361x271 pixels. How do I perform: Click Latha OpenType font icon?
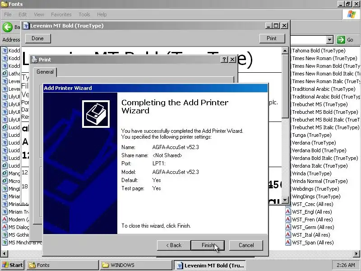pyautogui.click(x=5, y=74)
